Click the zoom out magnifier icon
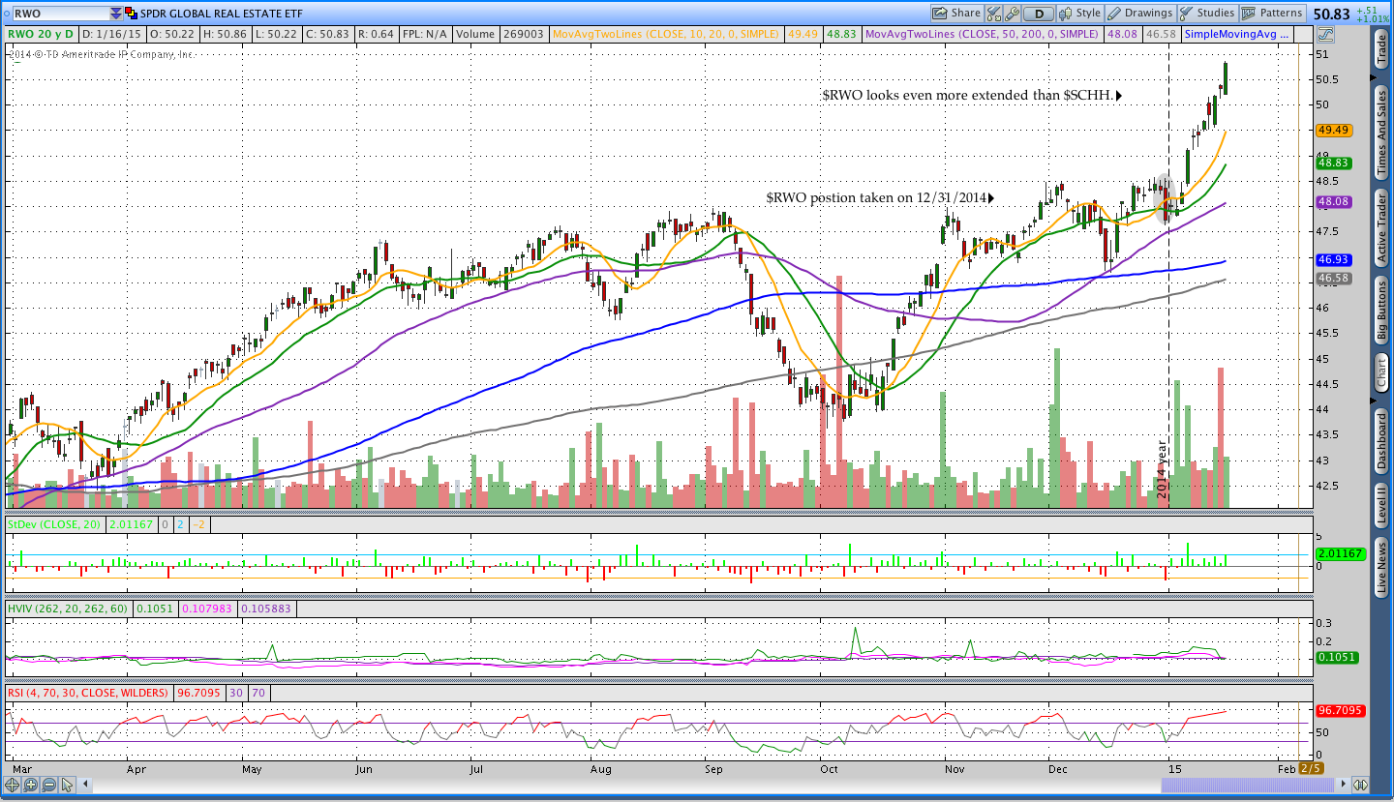 click(x=47, y=785)
